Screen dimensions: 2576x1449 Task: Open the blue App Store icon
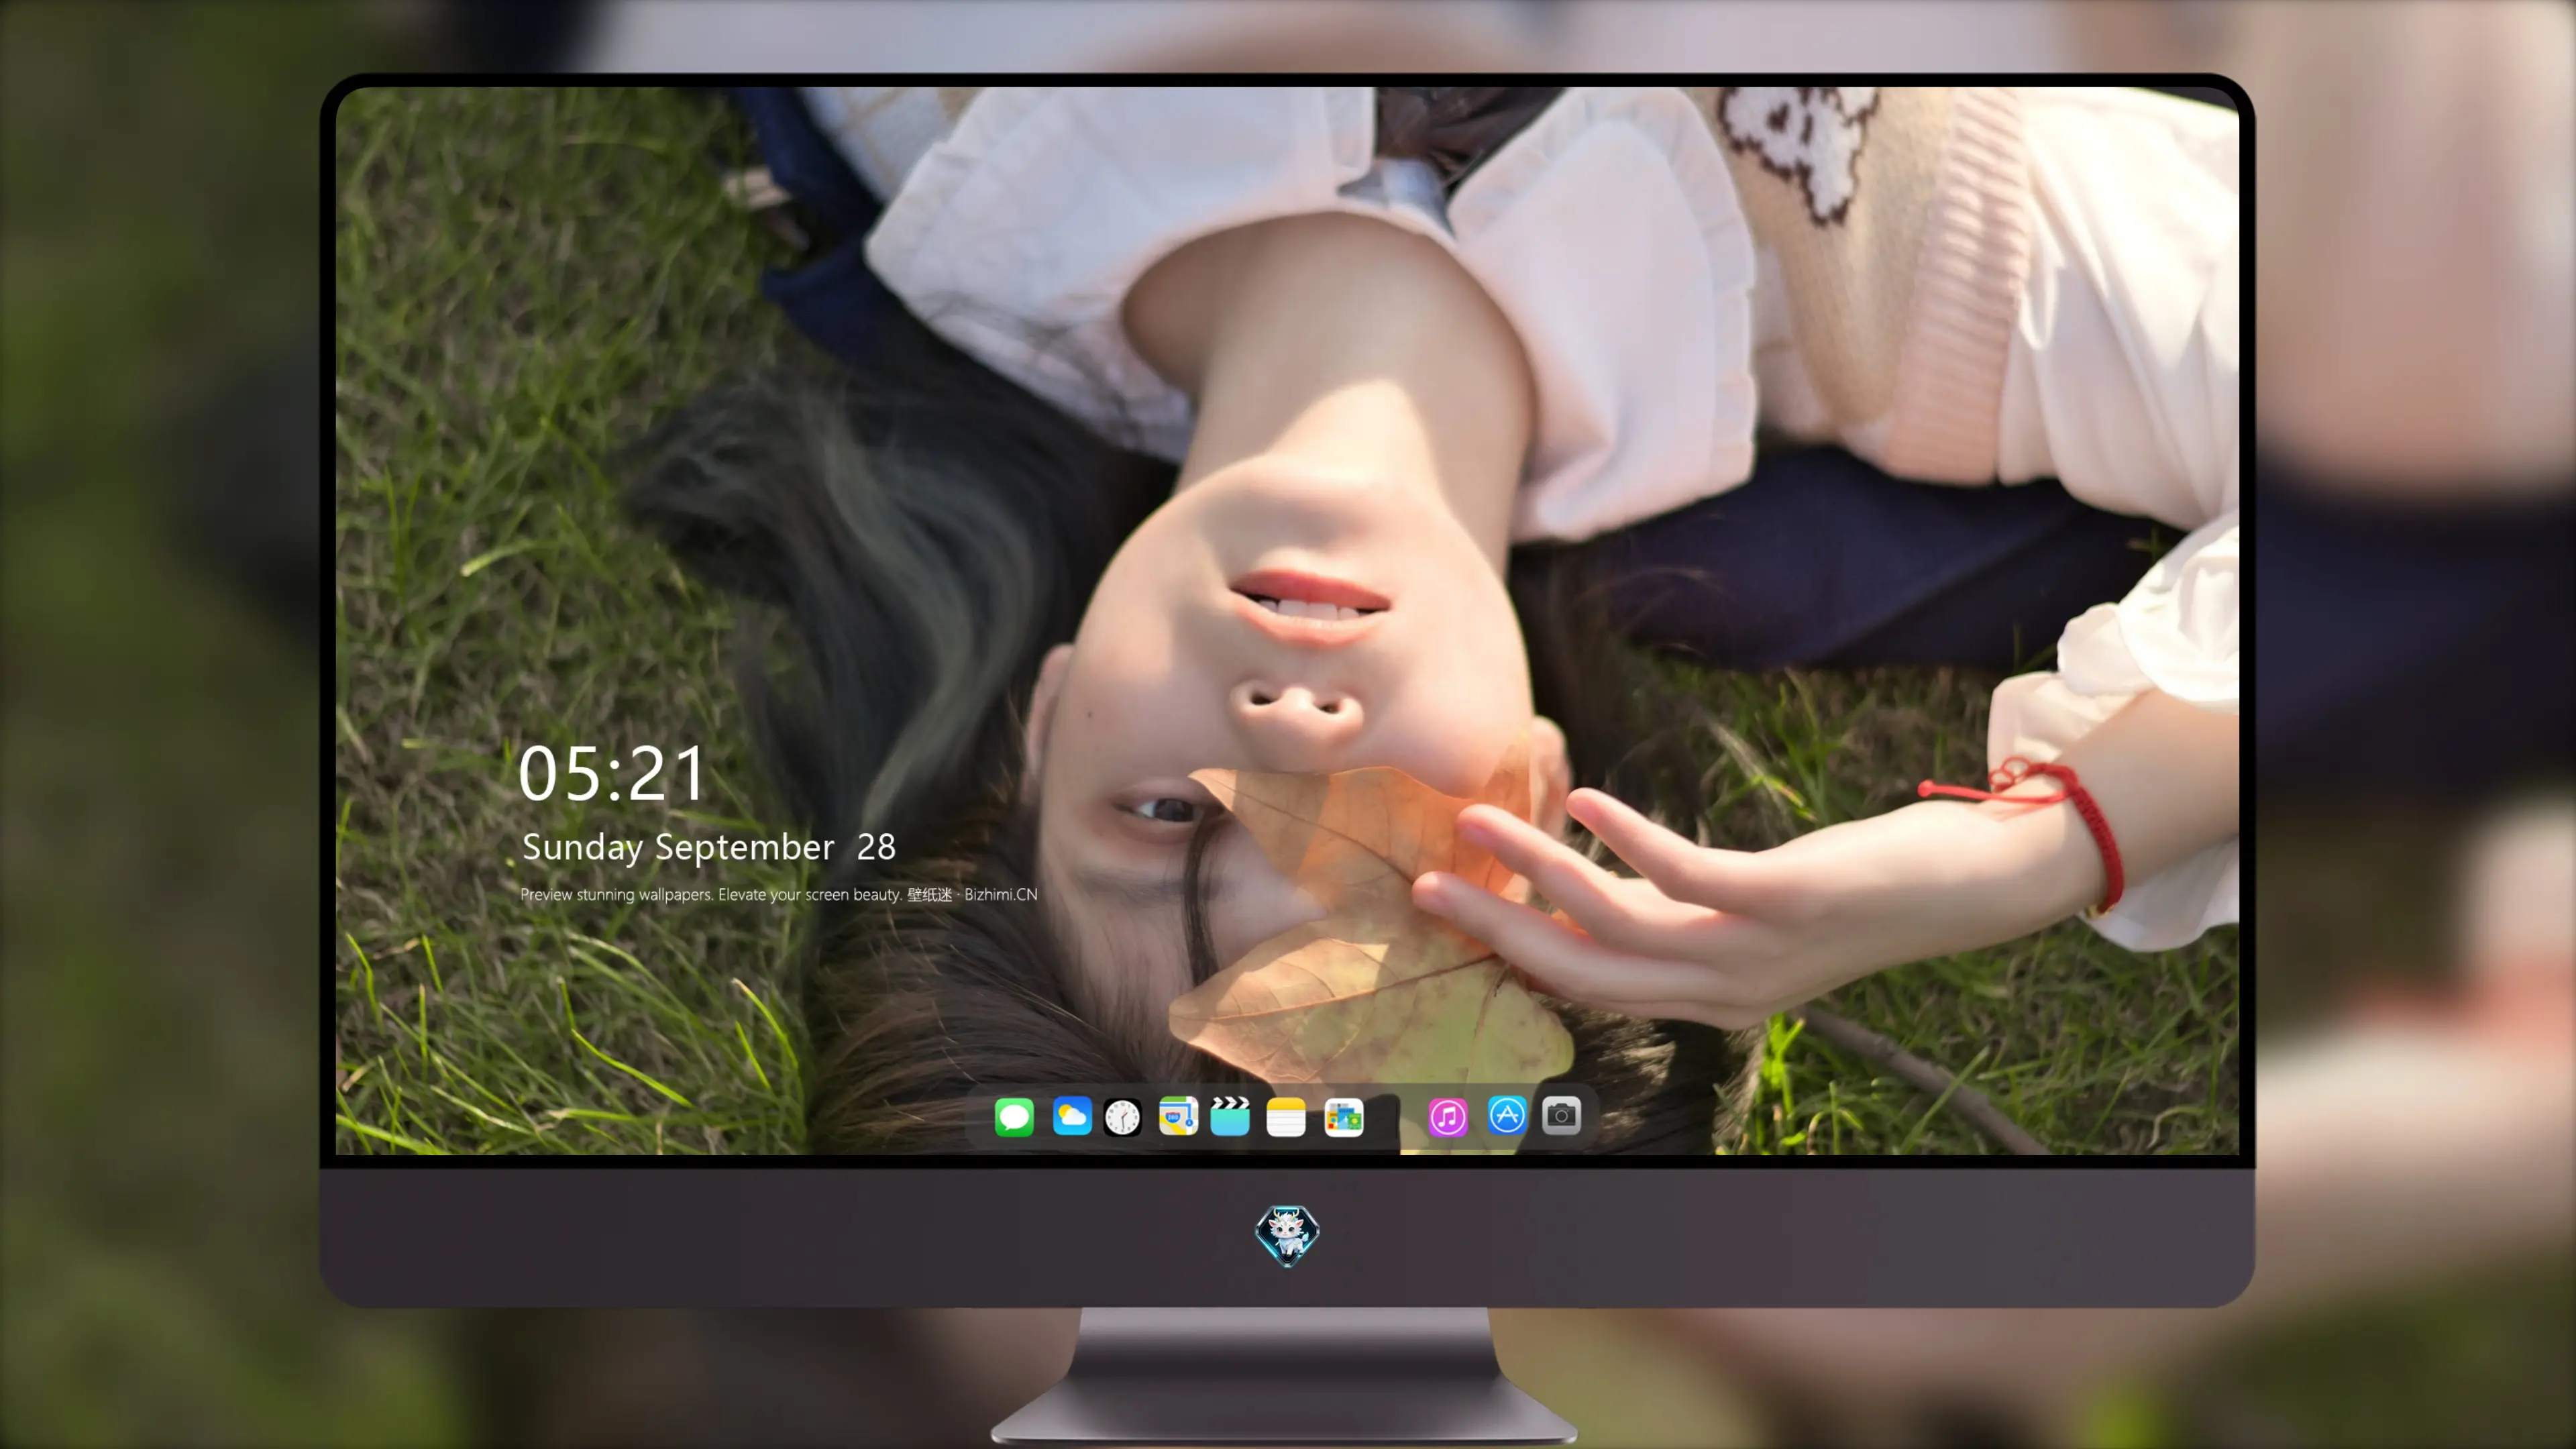(1507, 1115)
